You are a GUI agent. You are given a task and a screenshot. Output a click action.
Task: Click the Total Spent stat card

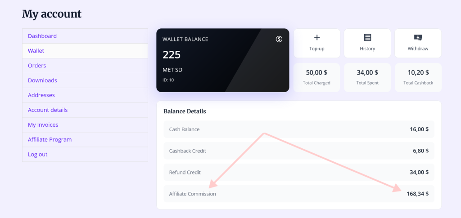pyautogui.click(x=367, y=77)
